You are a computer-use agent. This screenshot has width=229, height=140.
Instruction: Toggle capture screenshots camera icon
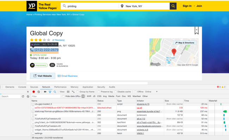coord(45,92)
